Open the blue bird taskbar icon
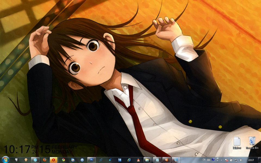The height and width of the screenshot is (163, 261). pos(110,160)
